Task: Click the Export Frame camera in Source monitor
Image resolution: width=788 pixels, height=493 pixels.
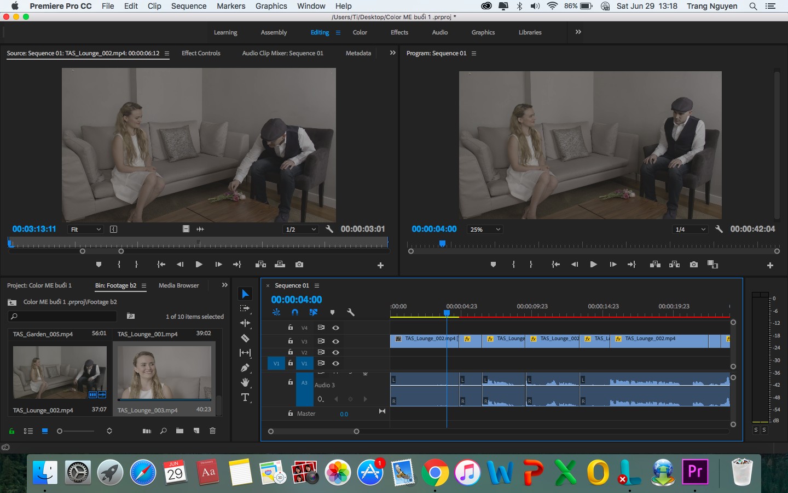Action: point(299,265)
